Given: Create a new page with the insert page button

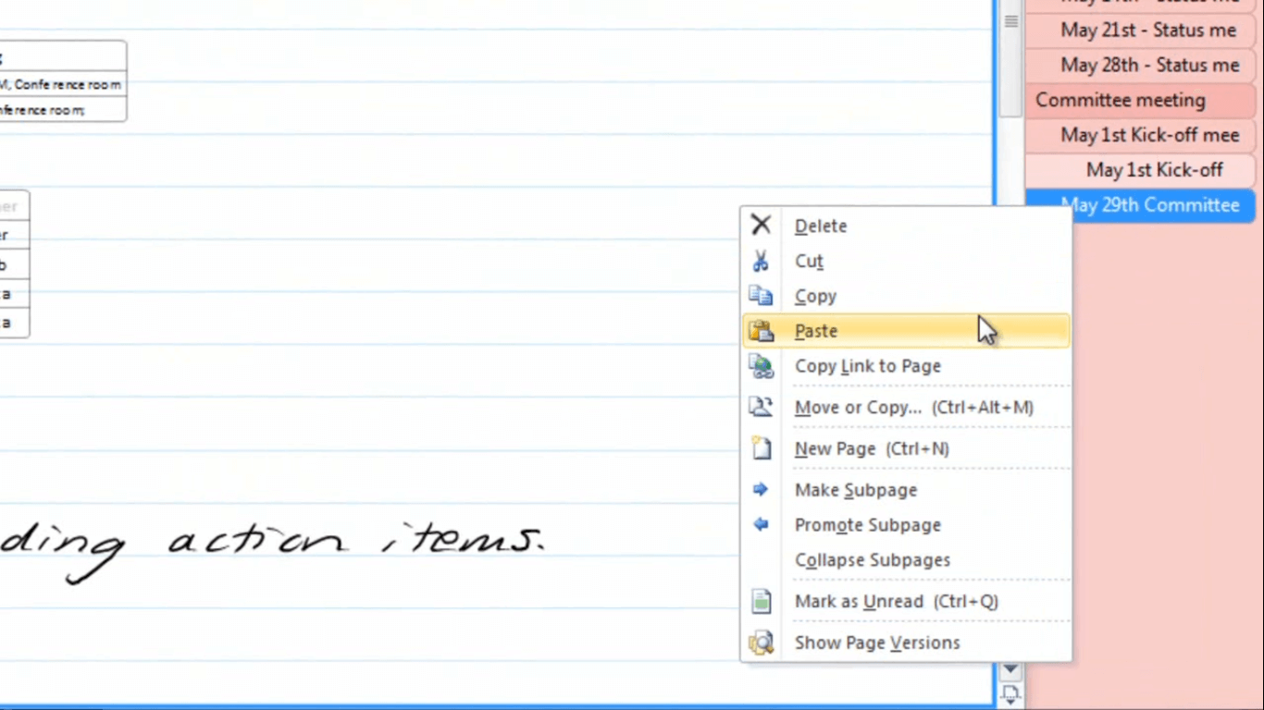Looking at the screenshot, I should point(1010,692).
